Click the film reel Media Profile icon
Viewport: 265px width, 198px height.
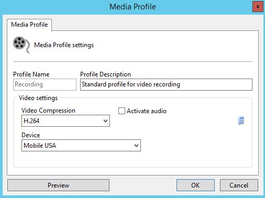point(21,45)
